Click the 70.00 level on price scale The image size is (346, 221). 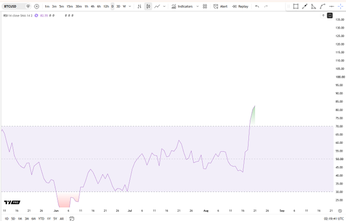(x=339, y=127)
